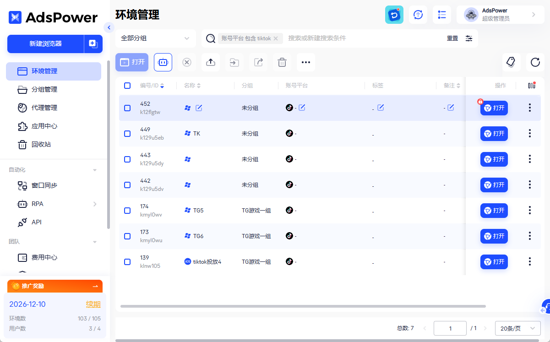Click the refresh list icon
Screen dimensions: 550x342
pos(535,62)
